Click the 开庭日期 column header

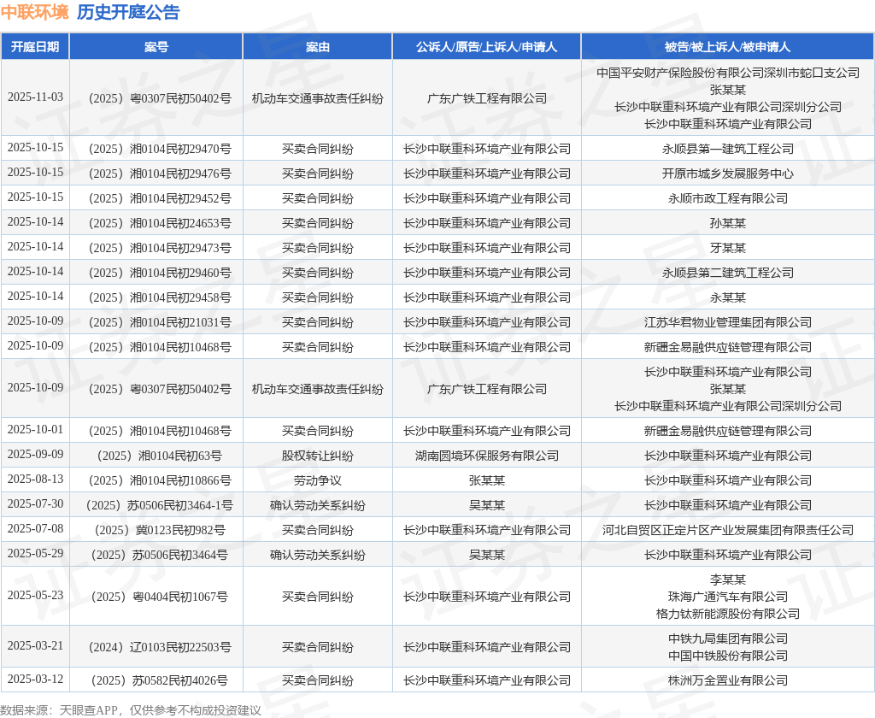coord(35,47)
